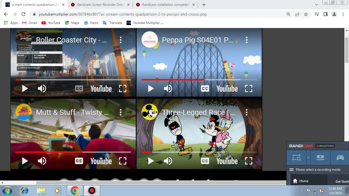Click the Kids Show channel avatar
Screen dimensions: 349x196
(150, 39)
